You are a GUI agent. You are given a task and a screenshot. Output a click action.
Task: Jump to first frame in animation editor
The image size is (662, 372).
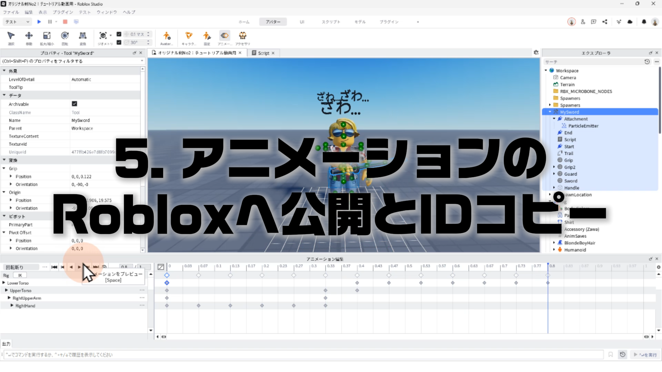point(54,267)
